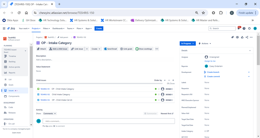
Task: Open the INTAKE status dropdown for TESHRIS-151
Action: [x=169, y=89]
